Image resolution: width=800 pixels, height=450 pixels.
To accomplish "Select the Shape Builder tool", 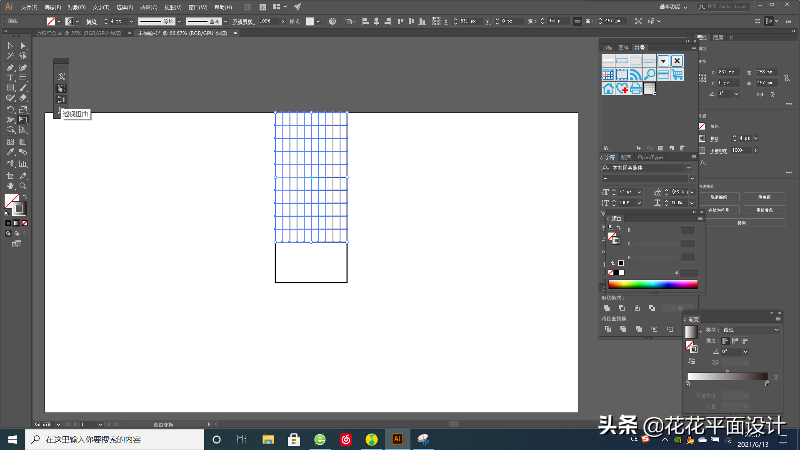I will (x=10, y=130).
